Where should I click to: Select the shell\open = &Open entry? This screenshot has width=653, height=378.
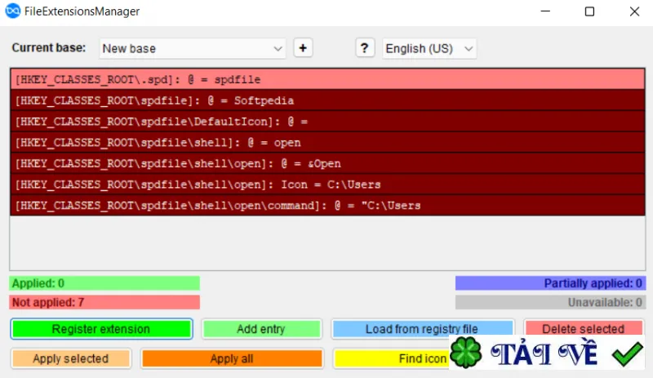click(328, 163)
